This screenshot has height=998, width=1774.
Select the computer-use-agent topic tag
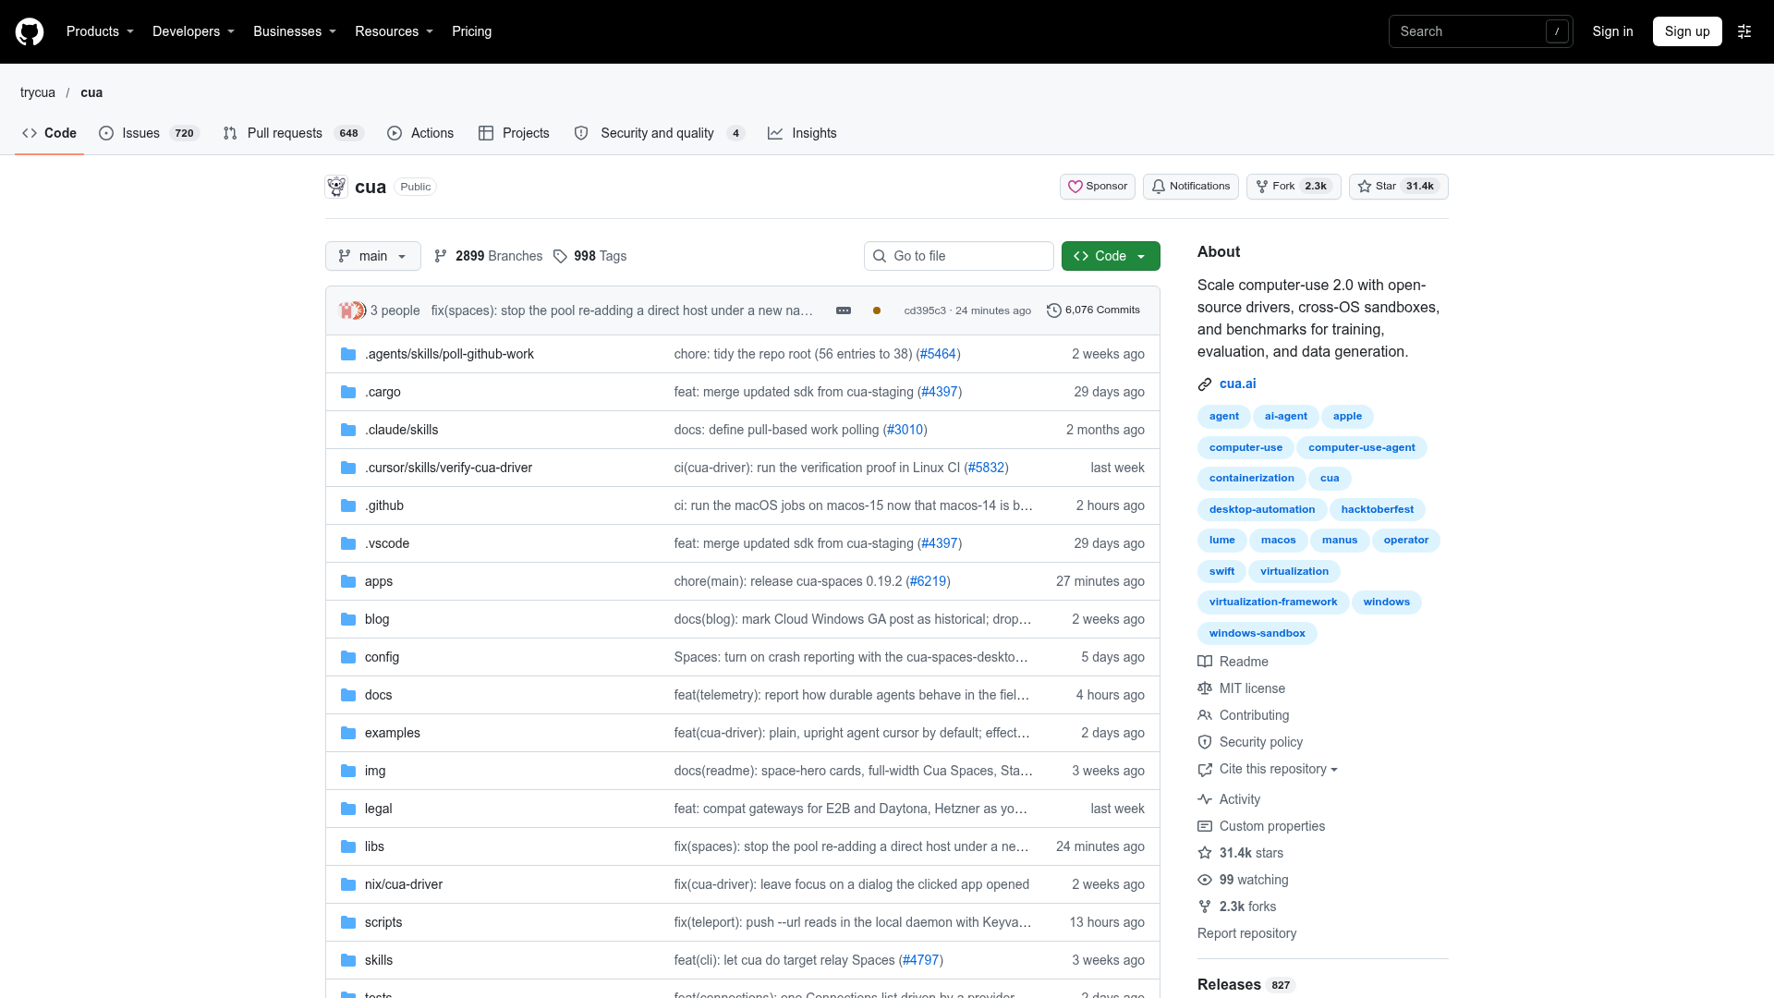coord(1361,447)
